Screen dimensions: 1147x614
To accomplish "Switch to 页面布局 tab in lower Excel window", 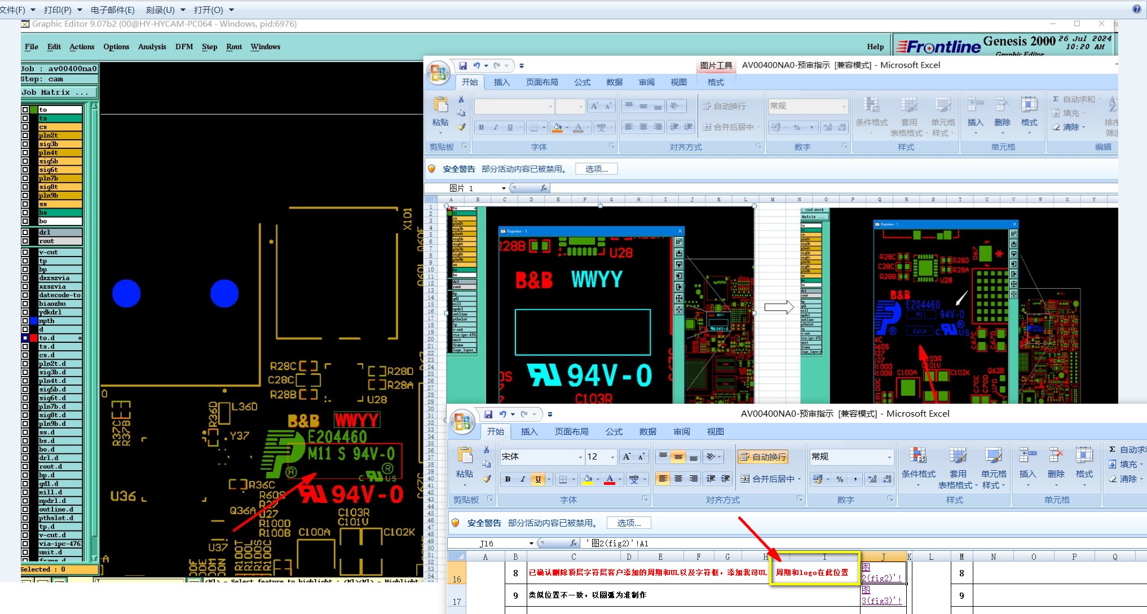I will pos(571,431).
